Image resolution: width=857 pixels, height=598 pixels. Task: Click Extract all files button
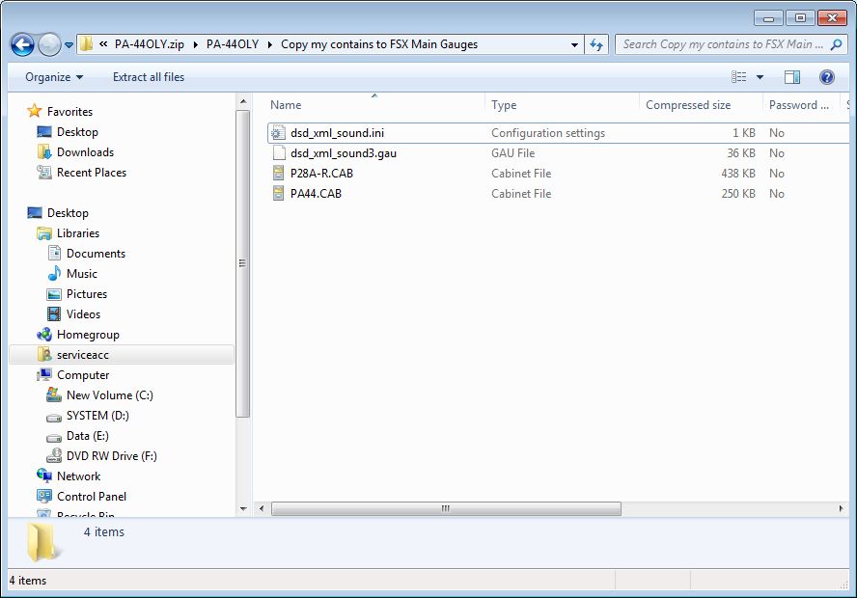148,77
